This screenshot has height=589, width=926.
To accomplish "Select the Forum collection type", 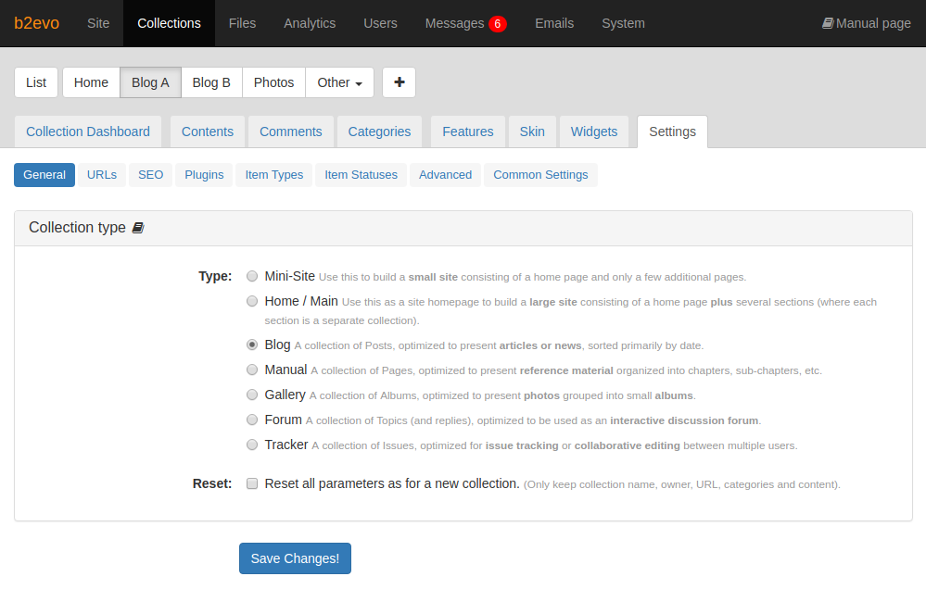I will [x=252, y=420].
